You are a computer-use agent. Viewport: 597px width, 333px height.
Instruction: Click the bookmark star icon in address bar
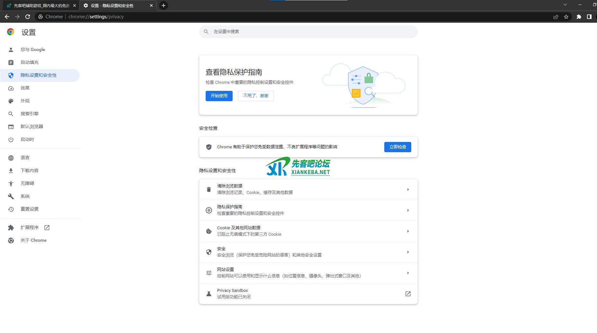click(566, 17)
